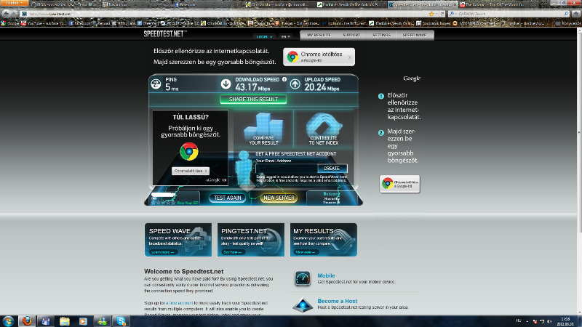
Task: Open the YouTube bookmark in bookmarks bar
Action: coord(44,23)
